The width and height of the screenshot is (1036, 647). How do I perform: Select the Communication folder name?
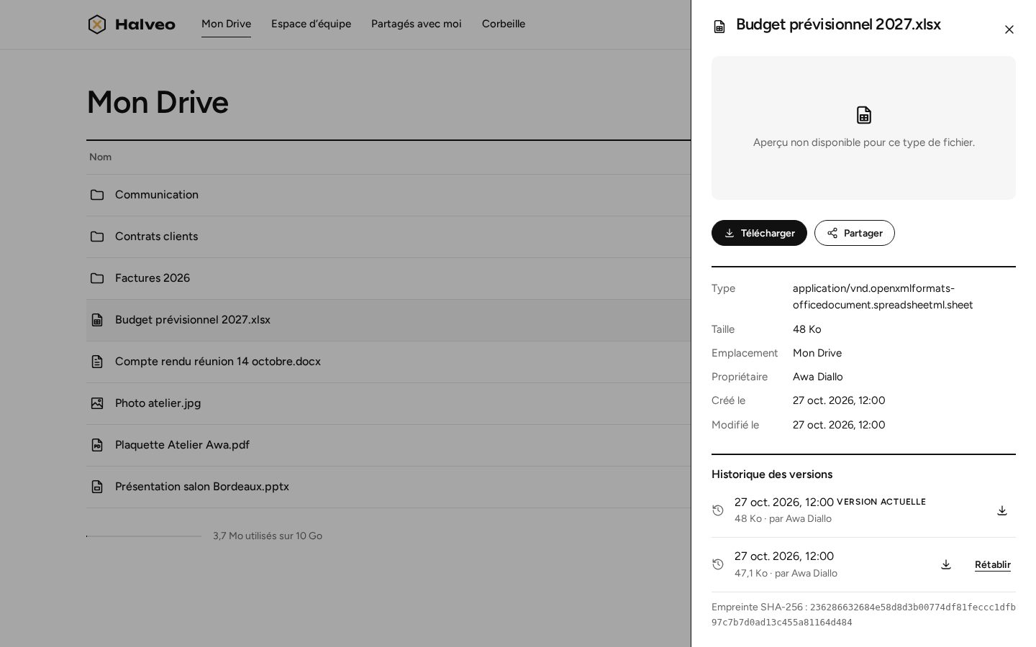157,195
